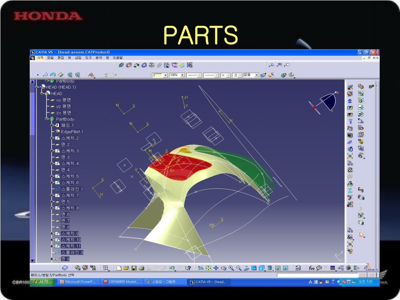
Task: Open the Windows 시작 Start button
Action: click(x=43, y=282)
